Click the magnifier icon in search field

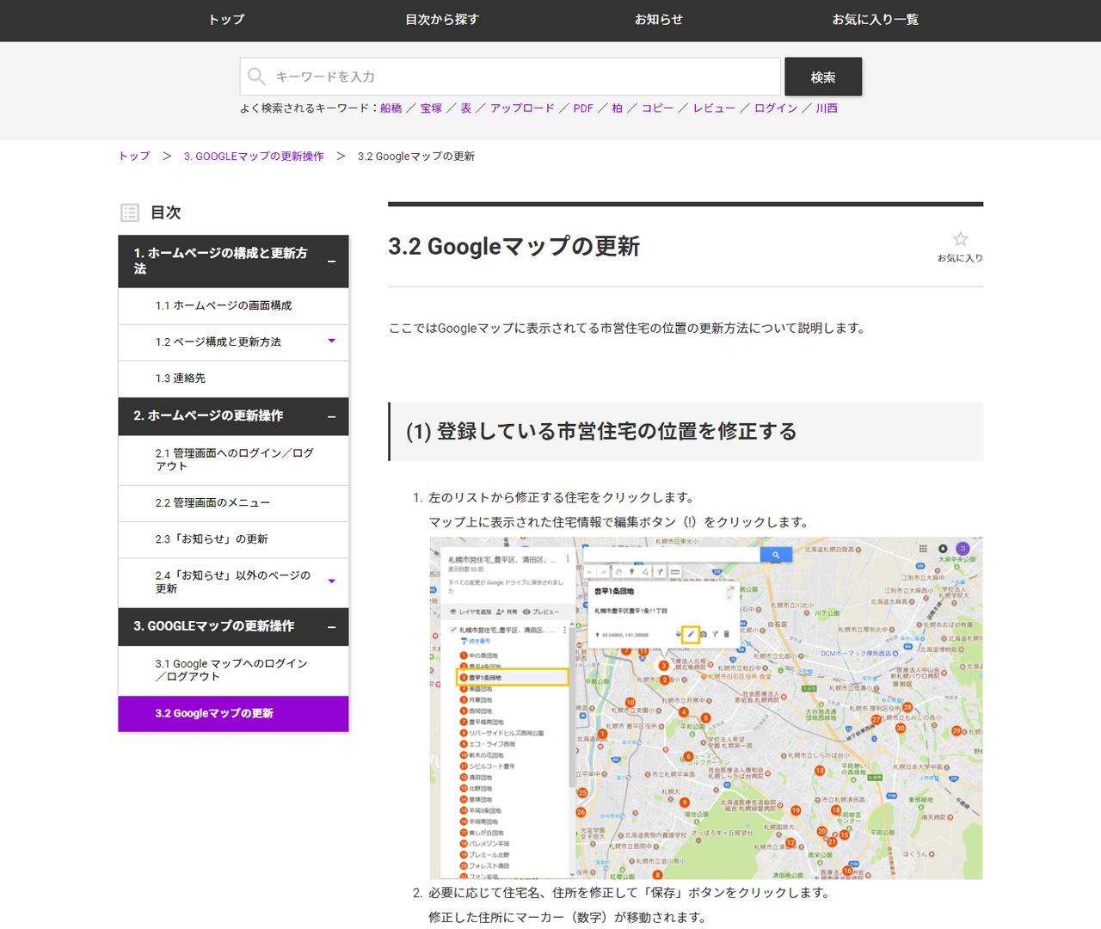pyautogui.click(x=256, y=77)
